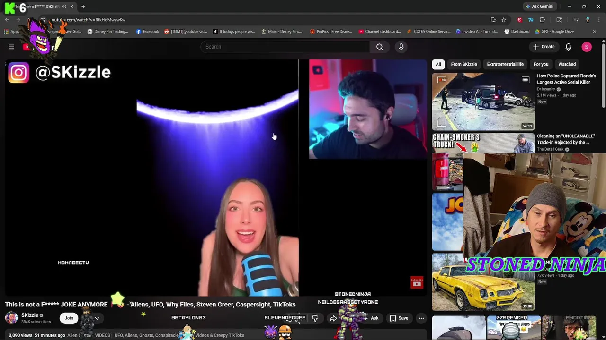The height and width of the screenshot is (340, 606).
Task: Open YouTube notifications bell
Action: click(569, 47)
